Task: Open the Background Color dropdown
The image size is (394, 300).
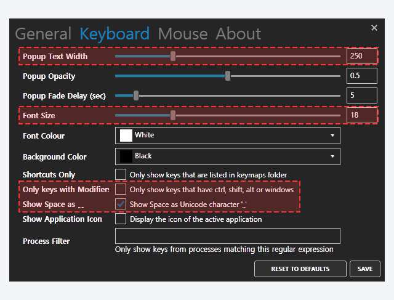Action: pyautogui.click(x=228, y=156)
